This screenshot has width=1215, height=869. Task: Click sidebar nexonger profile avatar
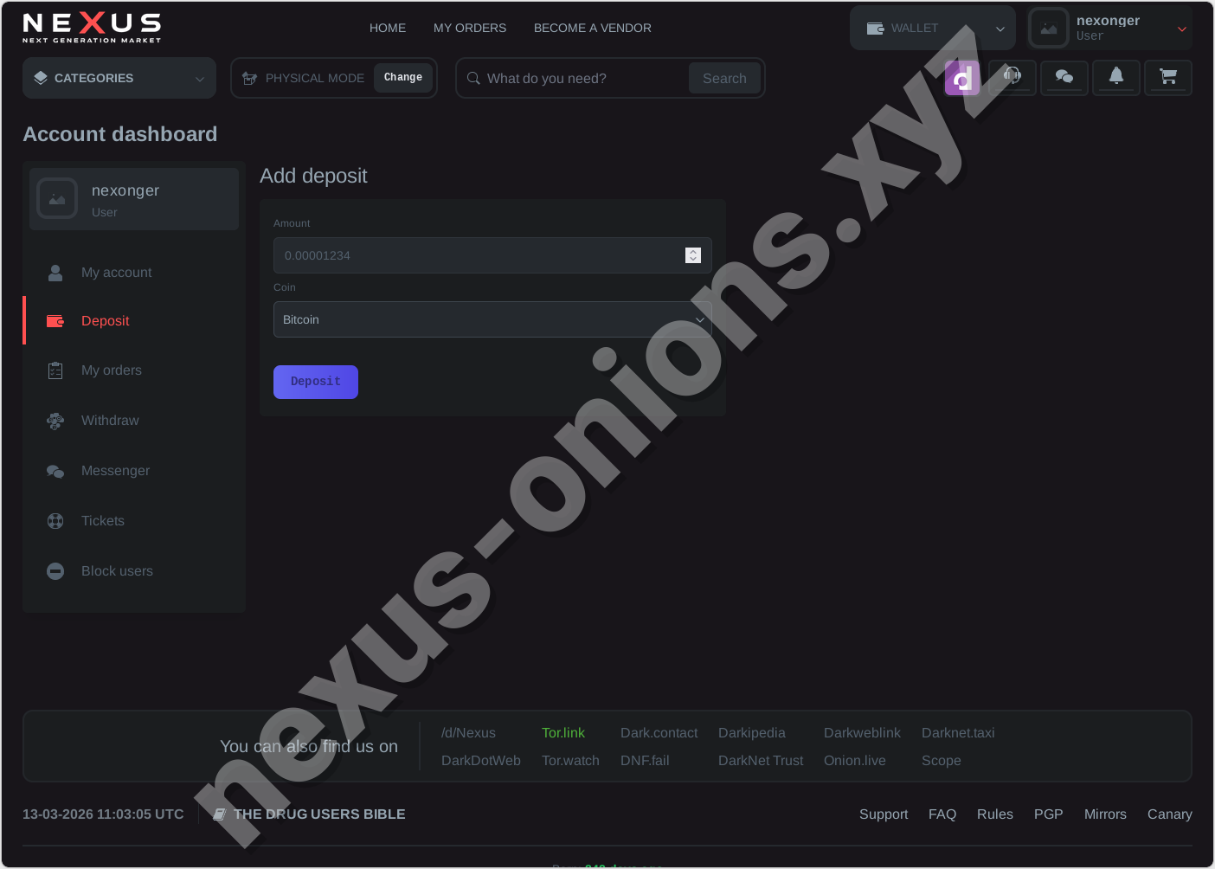(57, 199)
